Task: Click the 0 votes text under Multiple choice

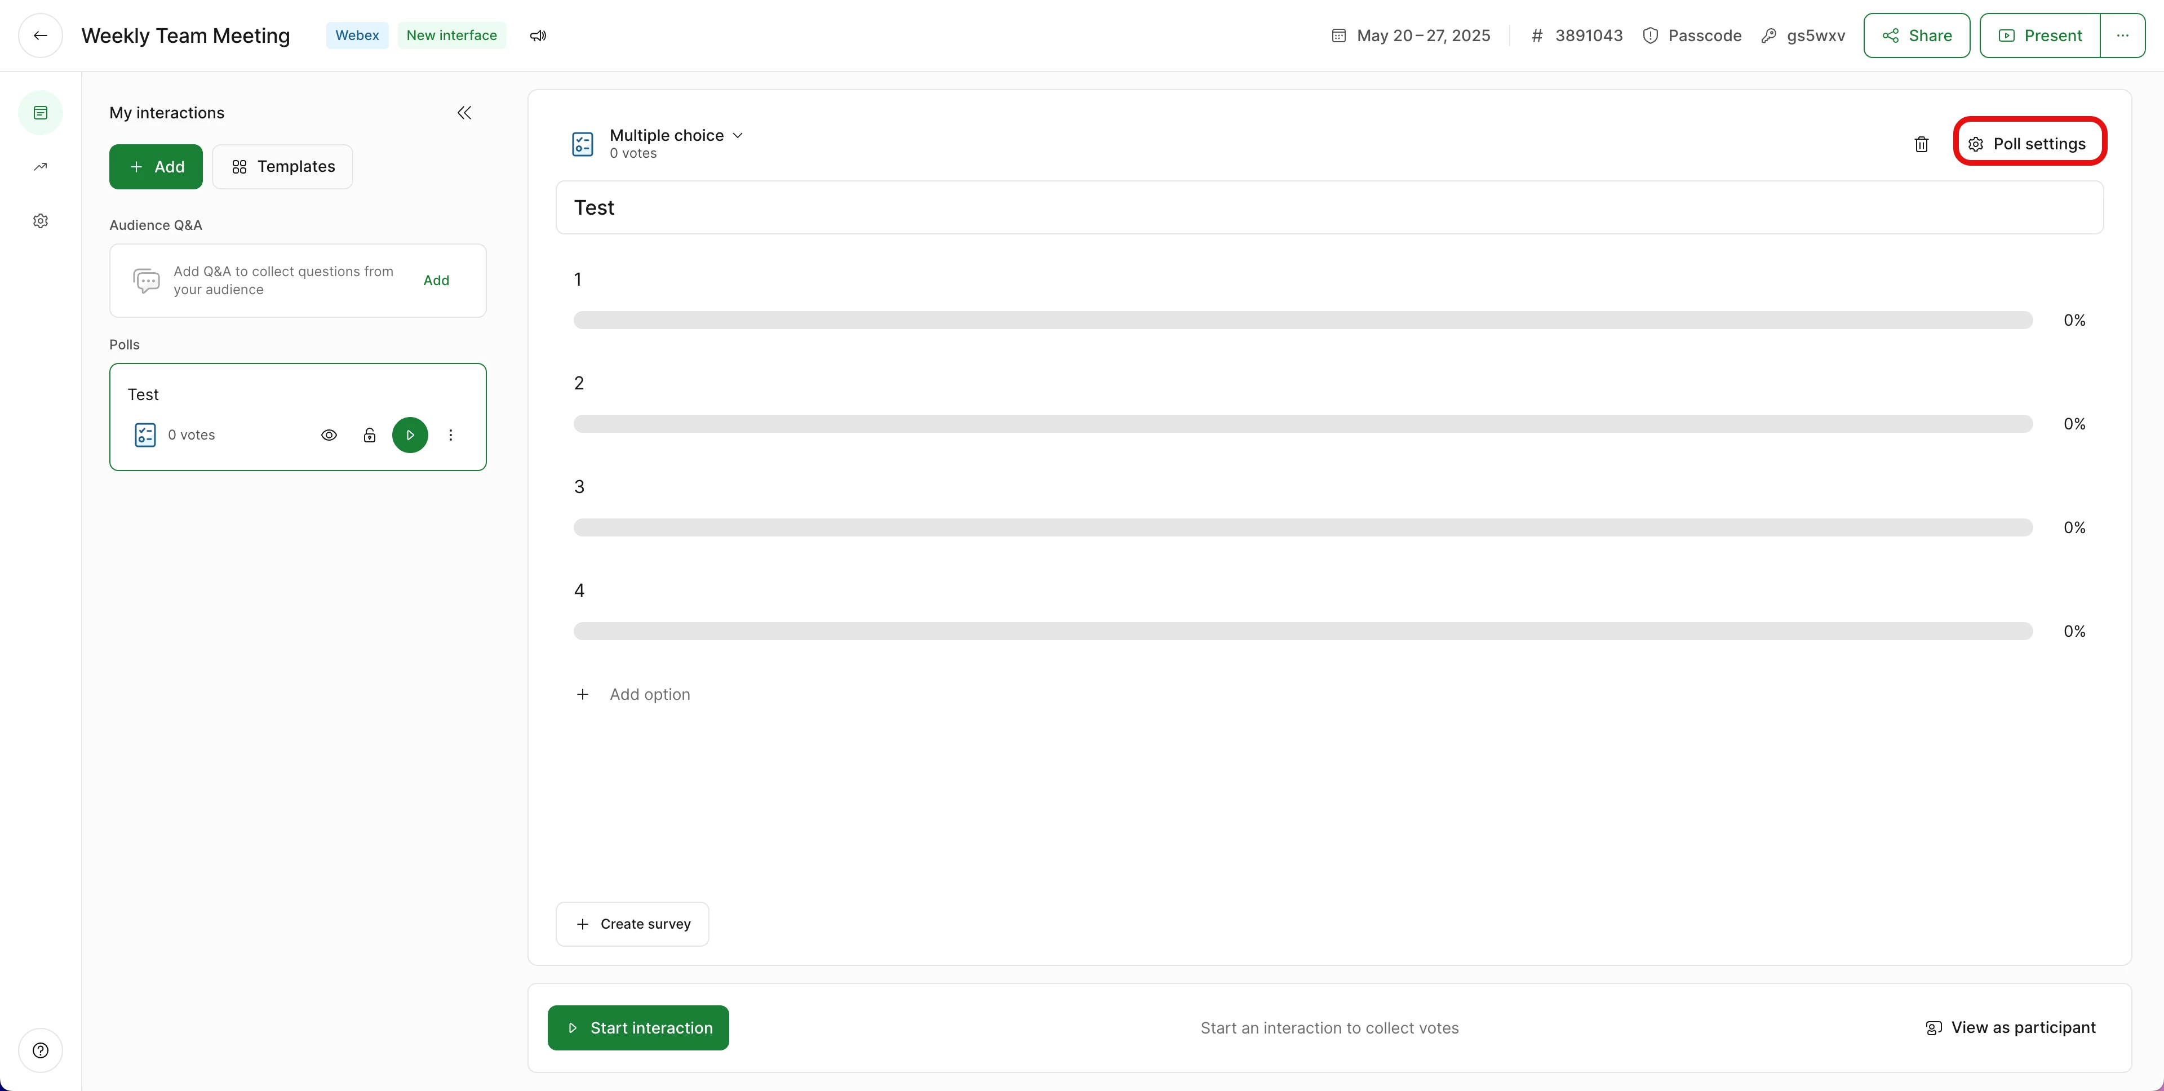Action: [x=633, y=154]
